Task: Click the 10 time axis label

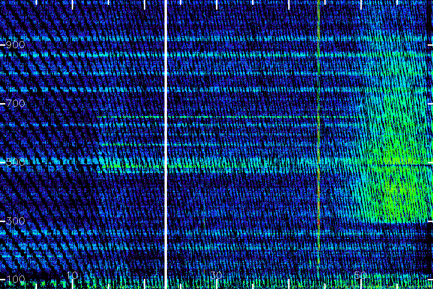Action: coord(72,275)
